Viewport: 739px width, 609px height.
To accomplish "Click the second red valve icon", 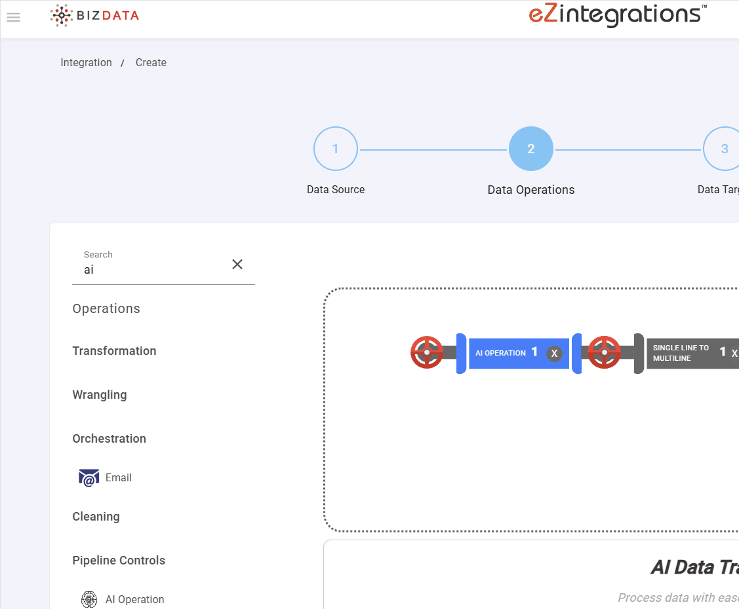I will pos(604,352).
